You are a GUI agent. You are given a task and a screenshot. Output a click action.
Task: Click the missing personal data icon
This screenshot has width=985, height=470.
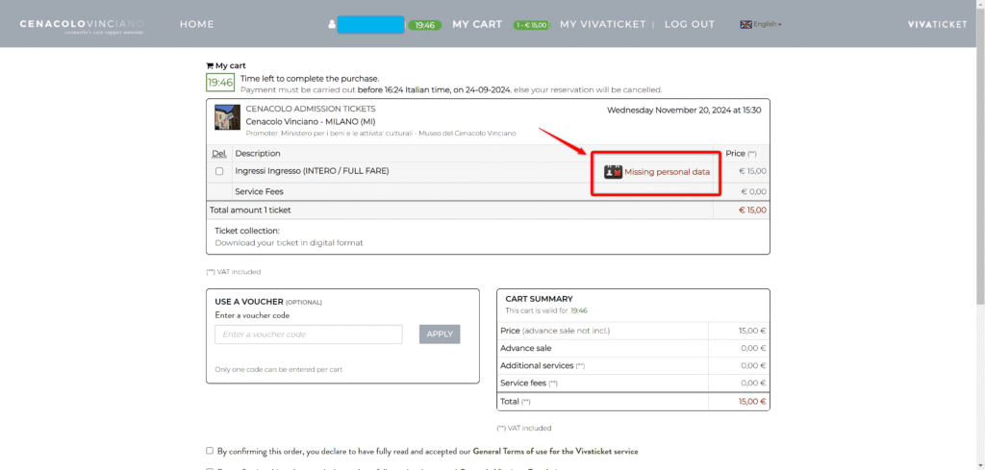[613, 172]
